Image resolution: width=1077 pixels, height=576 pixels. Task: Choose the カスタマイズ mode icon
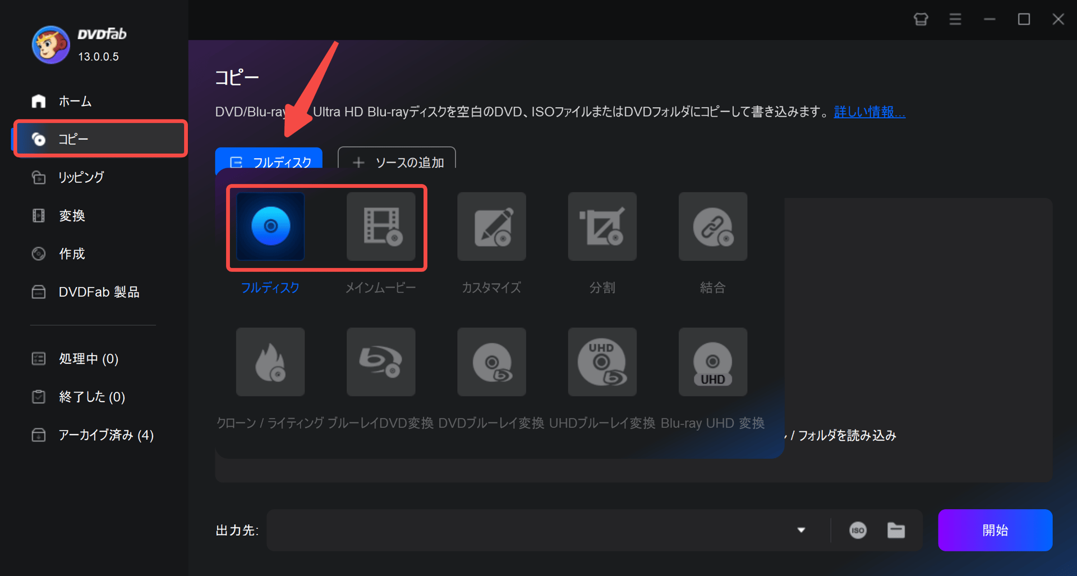click(491, 226)
